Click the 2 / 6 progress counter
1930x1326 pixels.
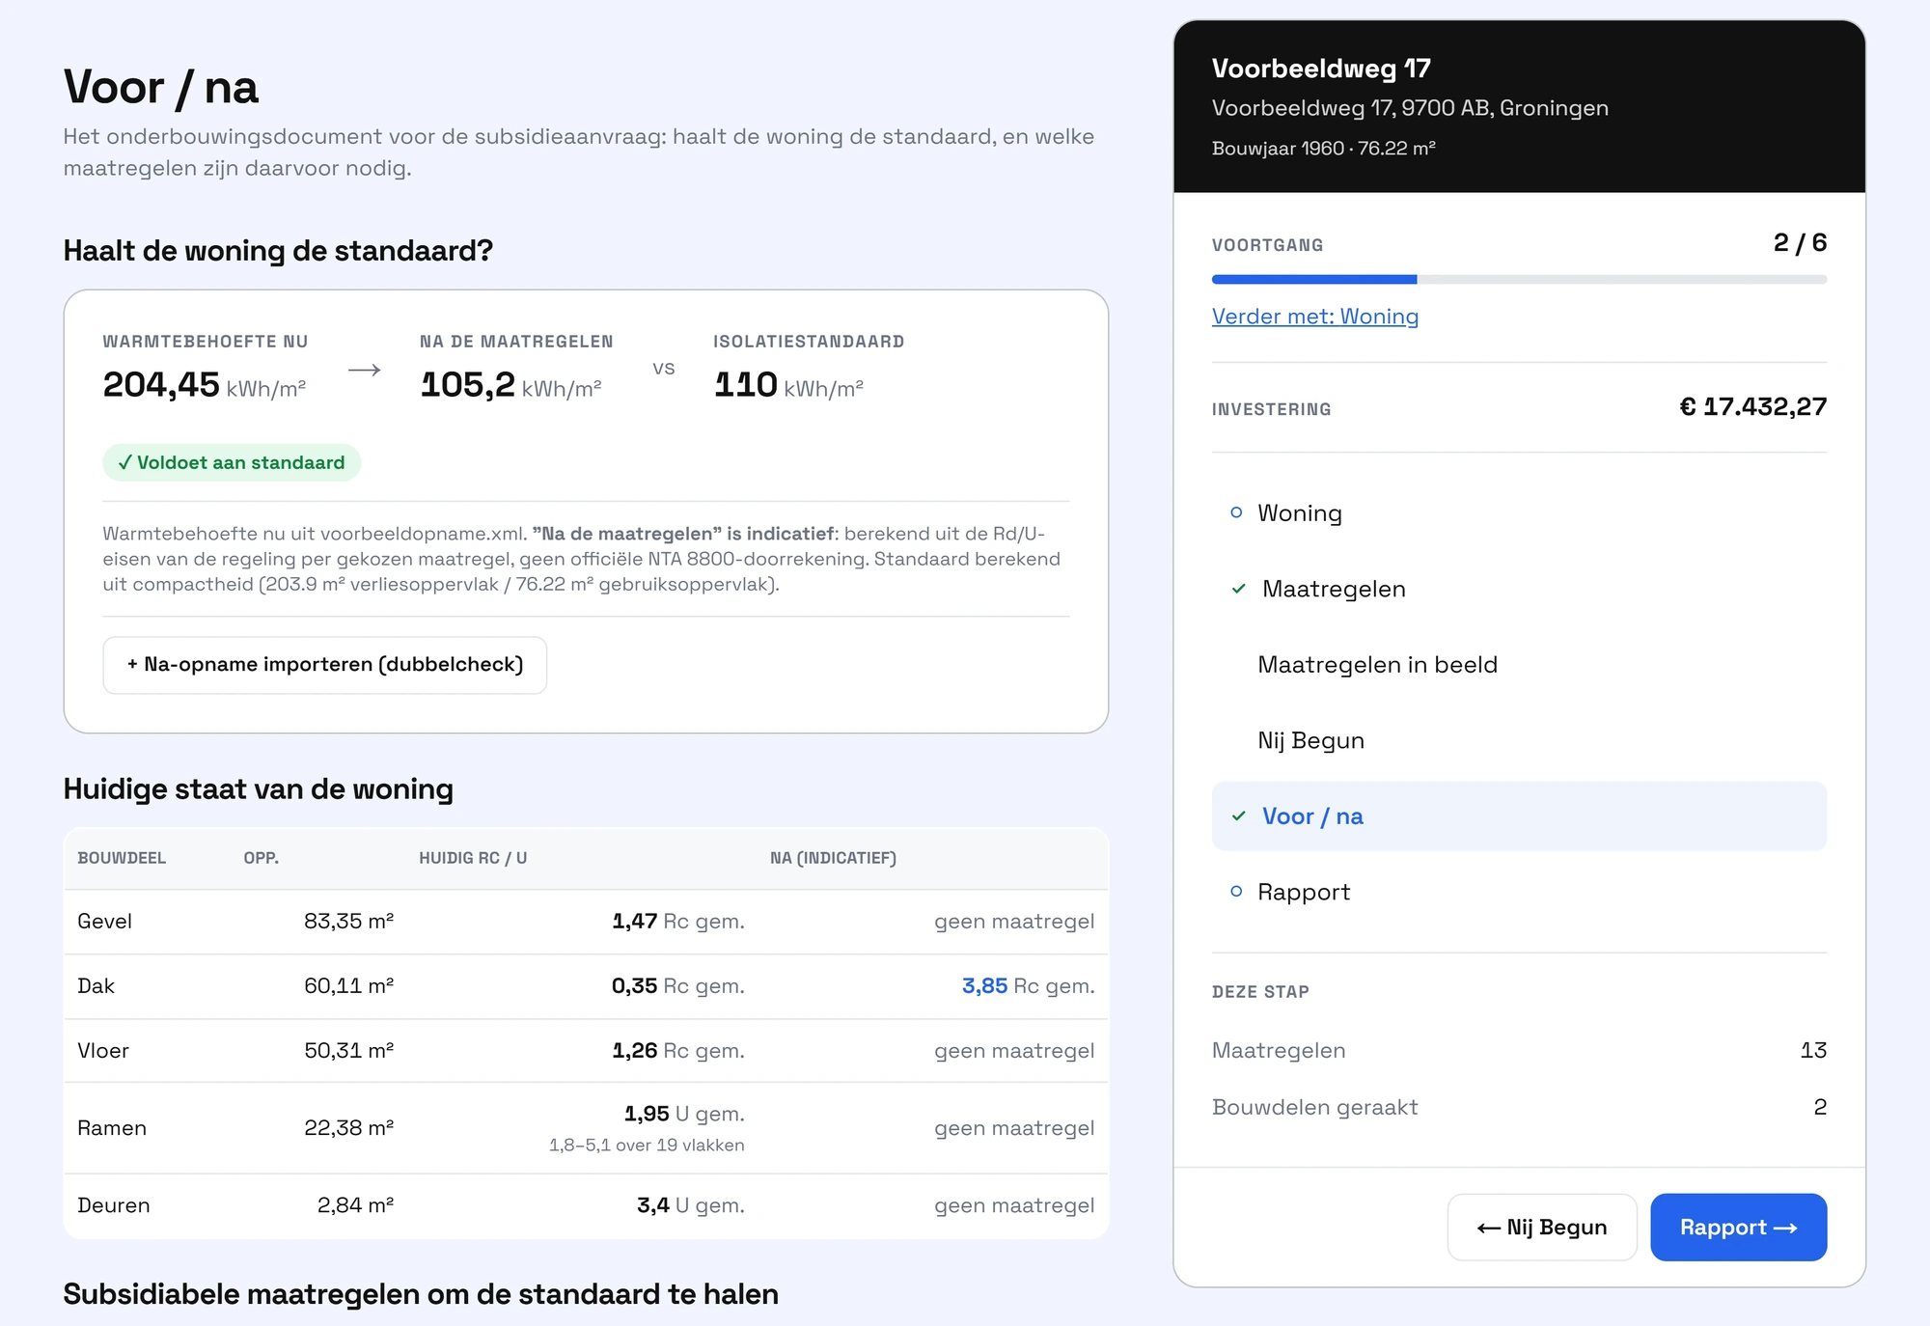click(1800, 243)
